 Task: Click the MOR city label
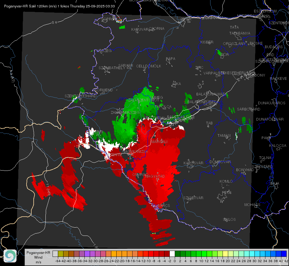pos(225,54)
